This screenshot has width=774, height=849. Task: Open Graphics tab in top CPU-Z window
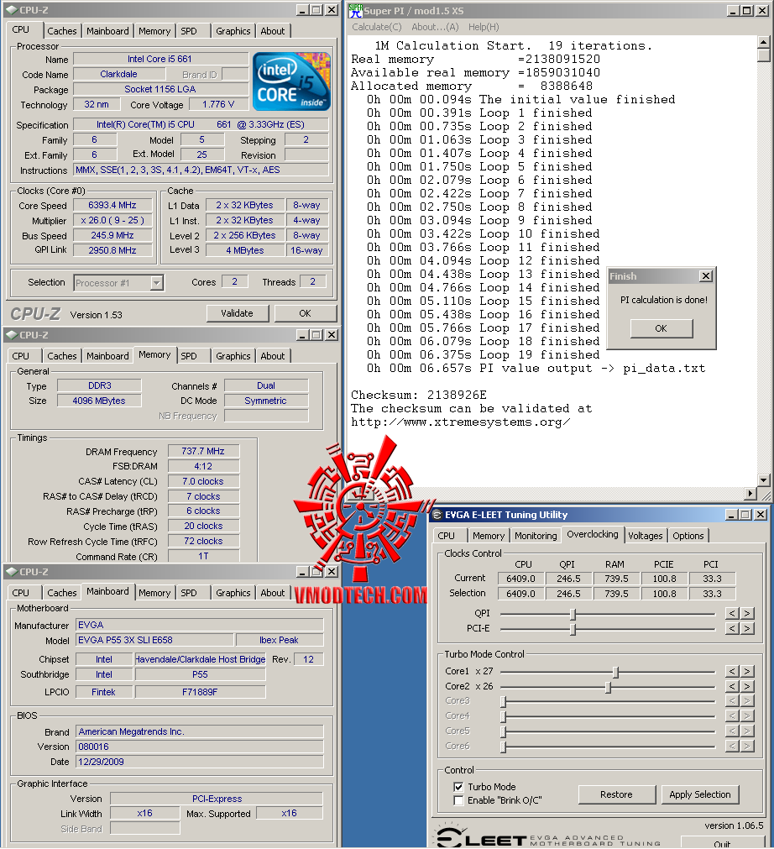[x=233, y=31]
